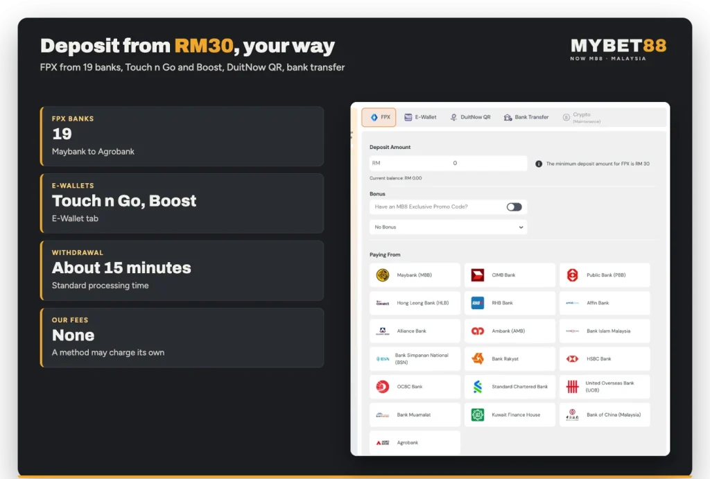
Task: Click the Maybank (MBB) logo icon
Action: point(383,275)
